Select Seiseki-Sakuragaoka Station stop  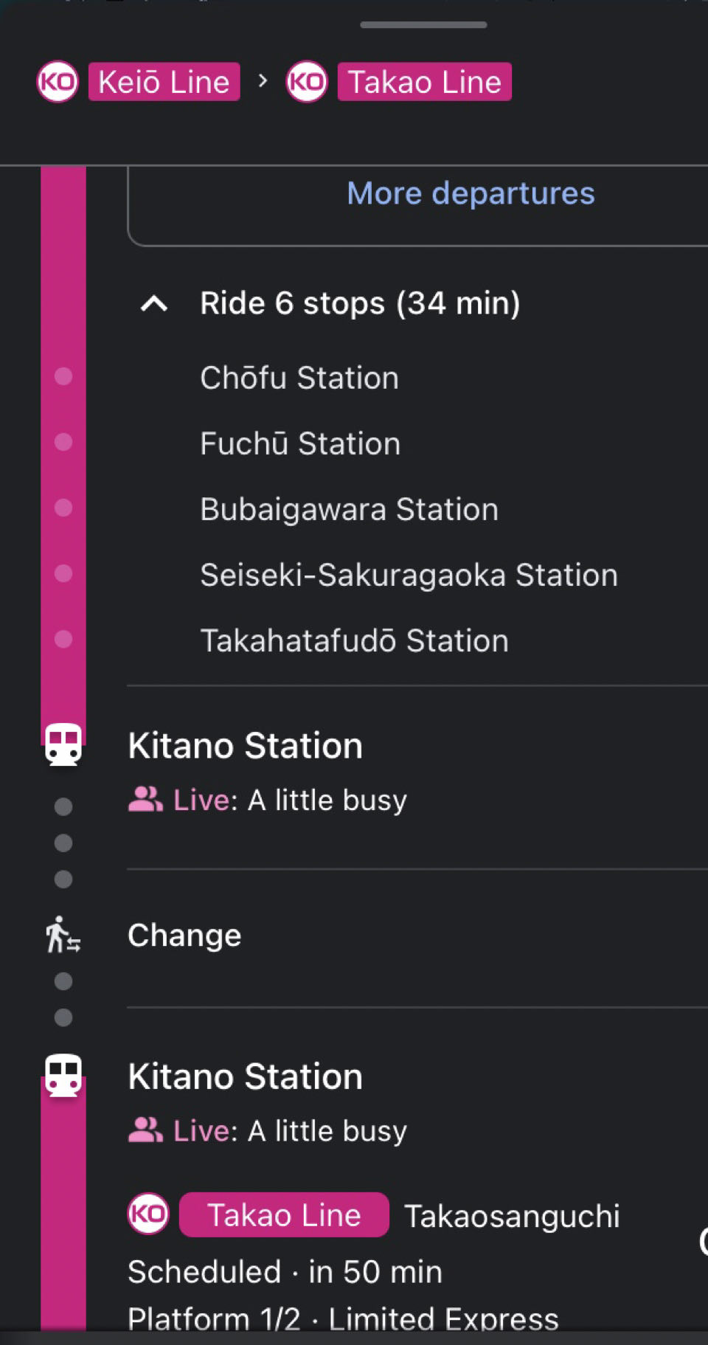tap(409, 575)
